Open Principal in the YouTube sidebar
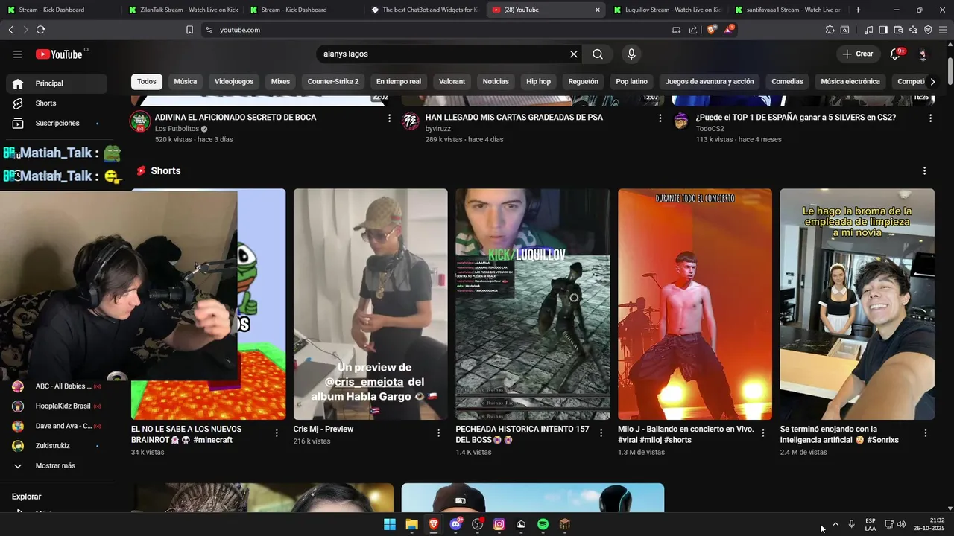 [57, 83]
